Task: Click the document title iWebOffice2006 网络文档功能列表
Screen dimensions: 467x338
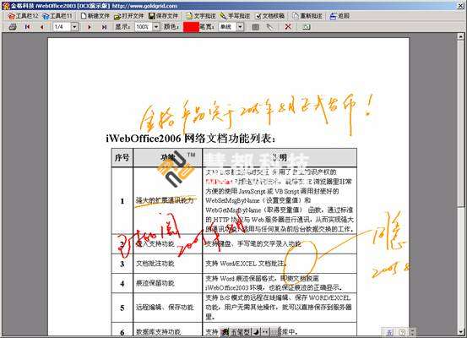Action: pos(191,139)
